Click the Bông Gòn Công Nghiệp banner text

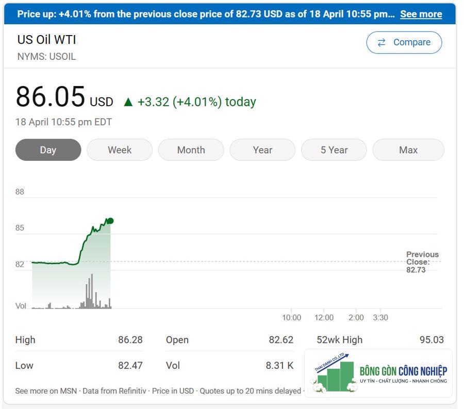(403, 371)
